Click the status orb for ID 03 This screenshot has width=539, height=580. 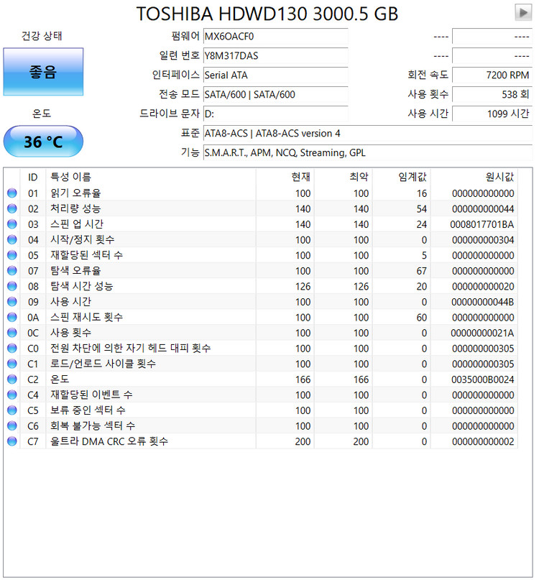[x=12, y=224]
